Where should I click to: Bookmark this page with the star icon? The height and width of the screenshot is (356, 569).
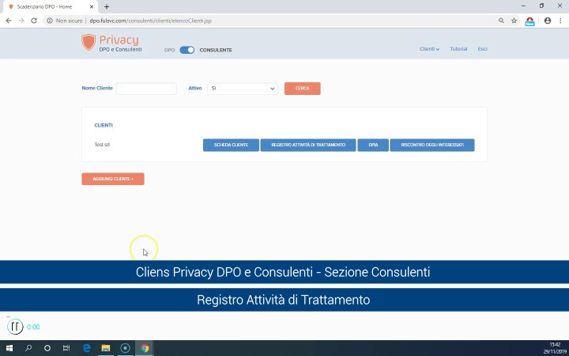(x=514, y=21)
